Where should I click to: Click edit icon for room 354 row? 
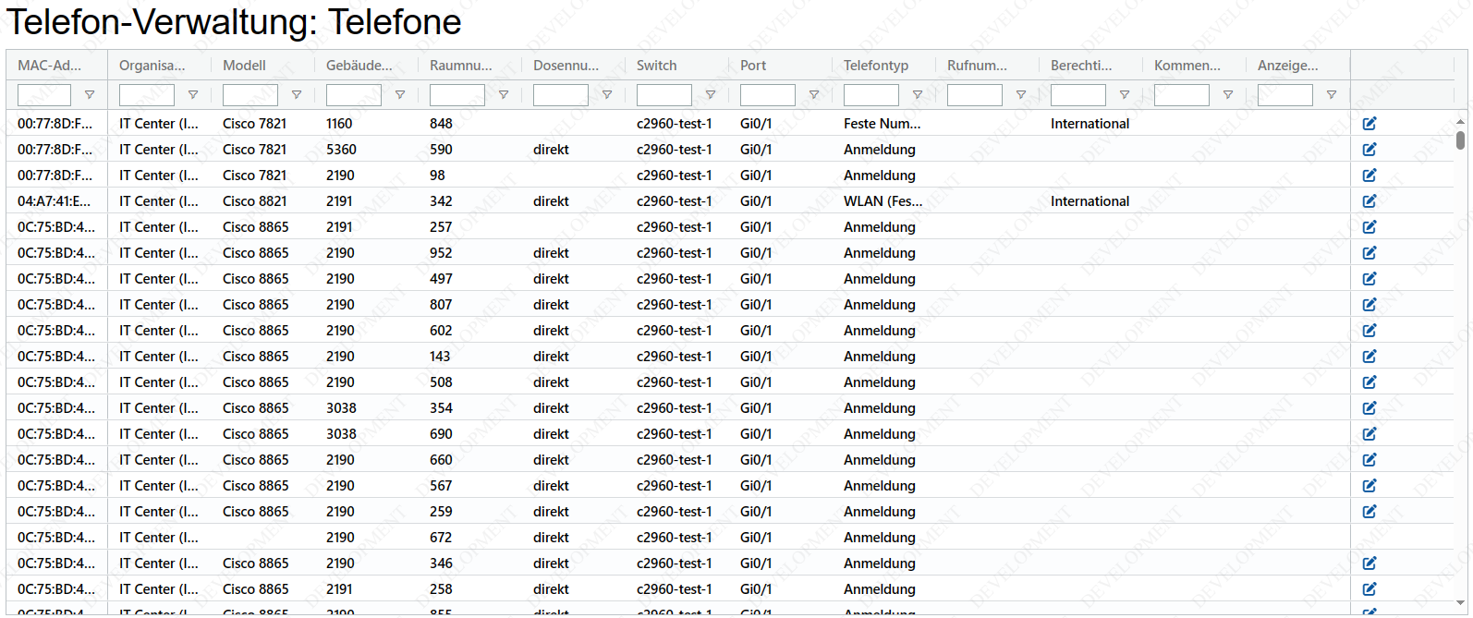(1369, 408)
